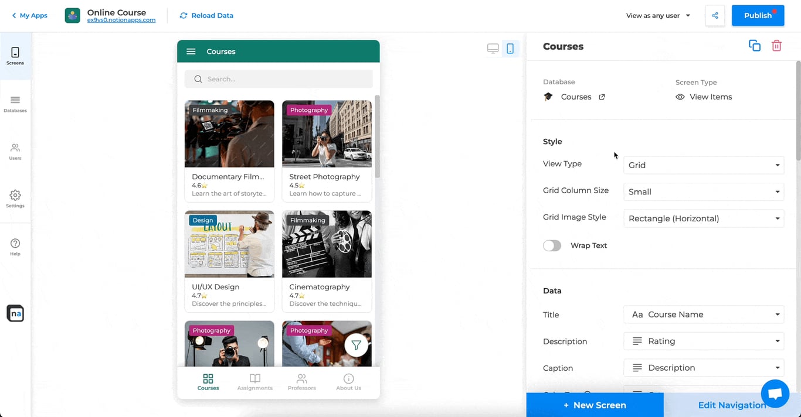Click the Design tag on UI/UX card
Image resolution: width=801 pixels, height=417 pixels.
(x=203, y=220)
